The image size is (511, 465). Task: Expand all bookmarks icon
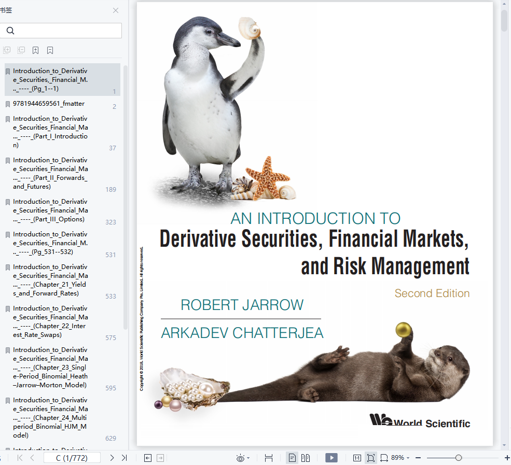click(7, 50)
